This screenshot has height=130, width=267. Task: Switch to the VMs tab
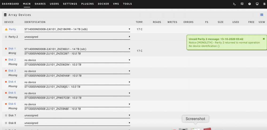pyautogui.click(x=116, y=4)
